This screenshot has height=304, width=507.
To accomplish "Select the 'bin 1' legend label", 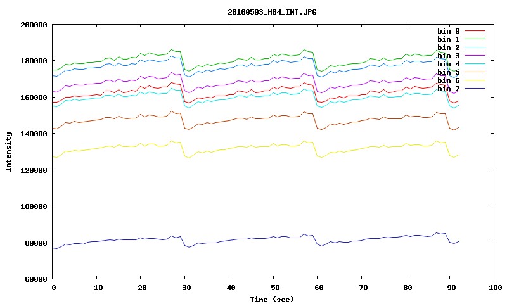I will click(x=449, y=39).
